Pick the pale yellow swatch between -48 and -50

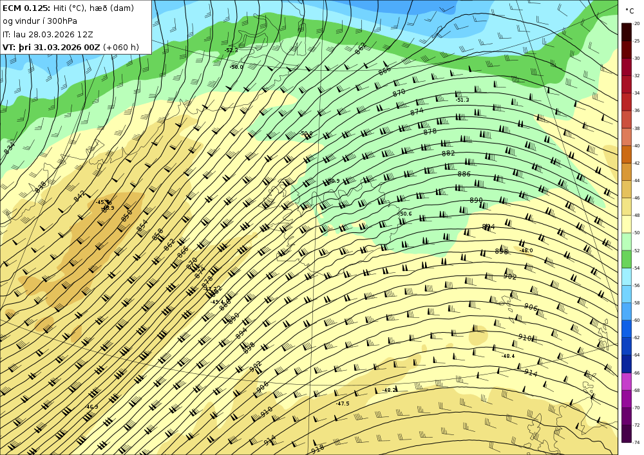pos(627,225)
